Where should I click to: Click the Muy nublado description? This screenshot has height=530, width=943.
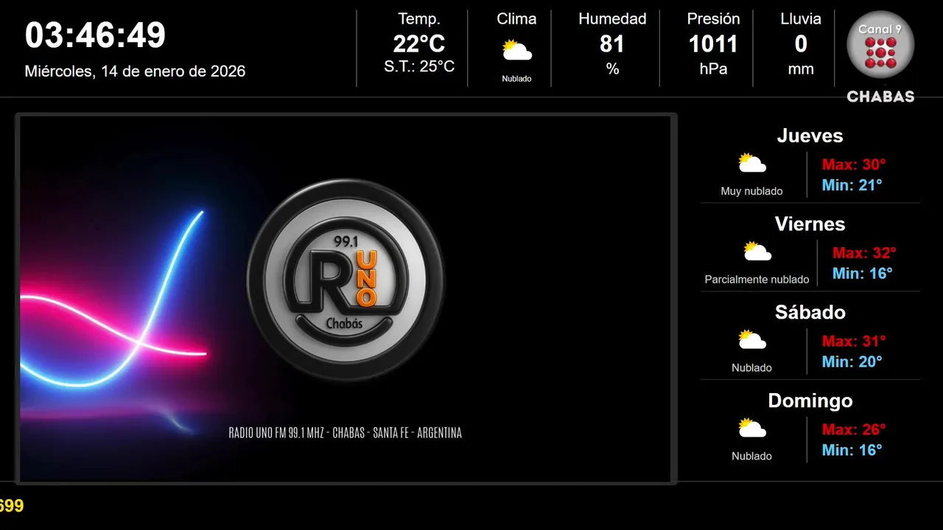tap(751, 191)
